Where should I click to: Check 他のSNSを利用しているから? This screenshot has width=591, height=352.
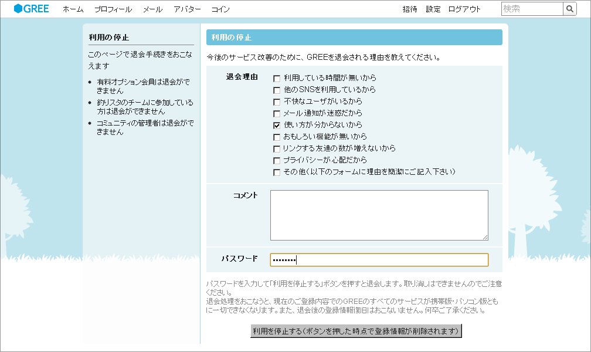[x=277, y=90]
